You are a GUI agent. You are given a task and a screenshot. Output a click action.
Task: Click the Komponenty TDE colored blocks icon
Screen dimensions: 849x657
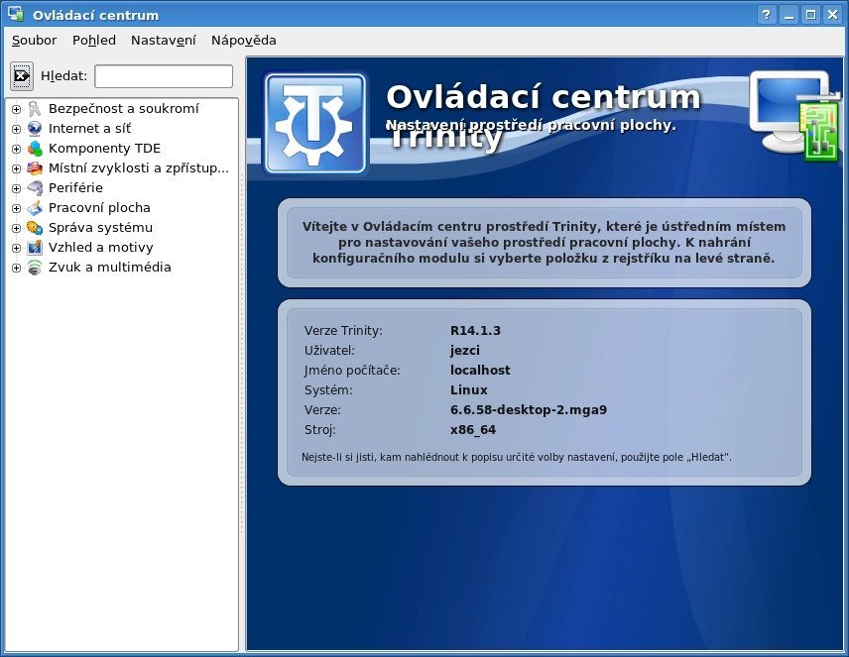pyautogui.click(x=35, y=149)
